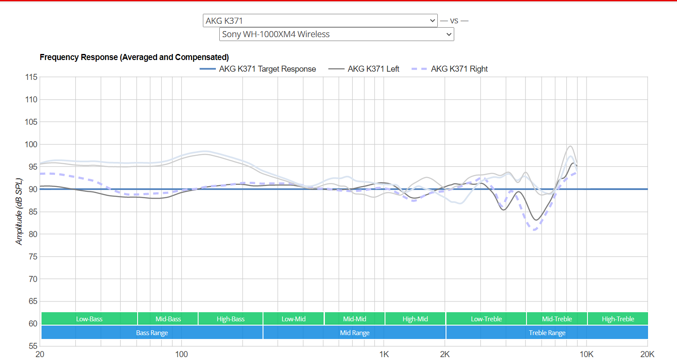Click the blue Target Response legend line
The height and width of the screenshot is (361, 677).
207,69
